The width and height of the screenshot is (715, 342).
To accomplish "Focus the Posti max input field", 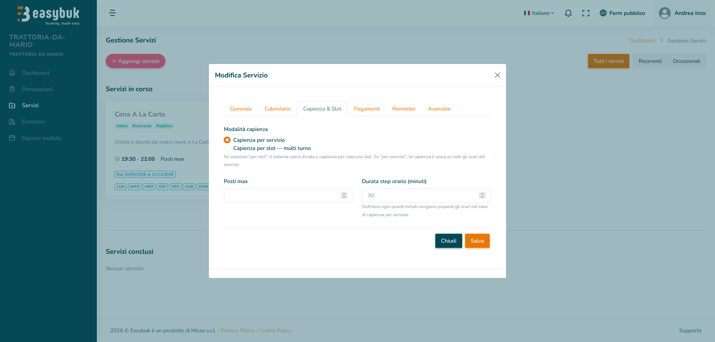I will click(x=288, y=195).
